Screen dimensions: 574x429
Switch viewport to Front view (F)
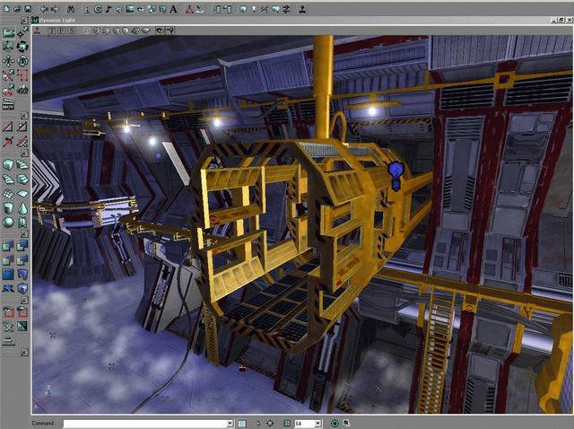tap(59, 30)
